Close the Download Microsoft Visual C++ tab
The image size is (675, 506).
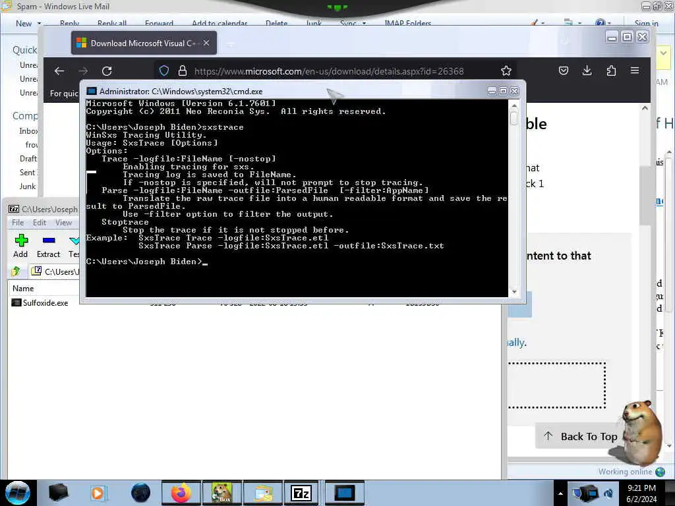click(x=206, y=43)
